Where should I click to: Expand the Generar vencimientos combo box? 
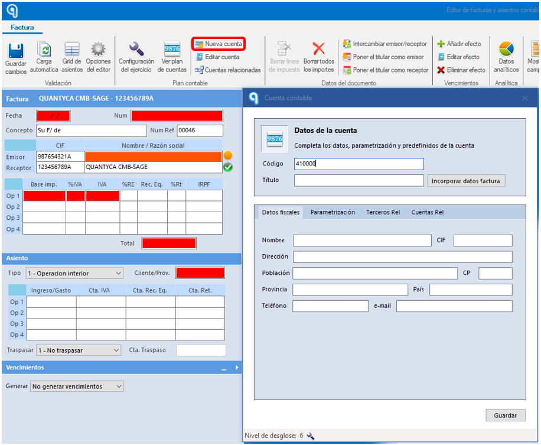77,386
